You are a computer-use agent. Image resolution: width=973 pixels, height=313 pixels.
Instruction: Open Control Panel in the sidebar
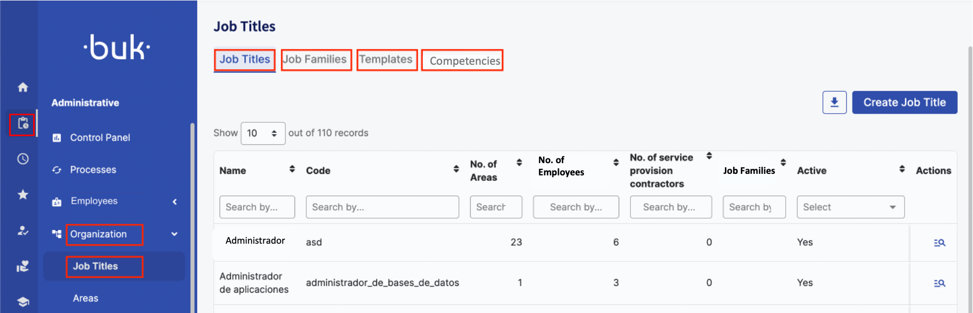(100, 138)
